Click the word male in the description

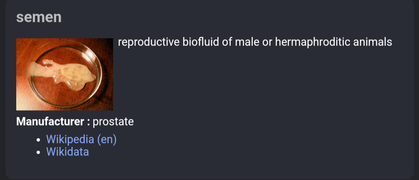click(247, 42)
